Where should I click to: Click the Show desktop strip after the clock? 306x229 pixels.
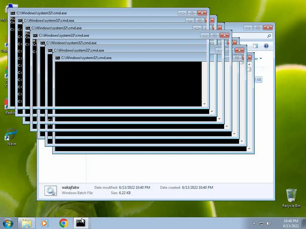click(304, 223)
